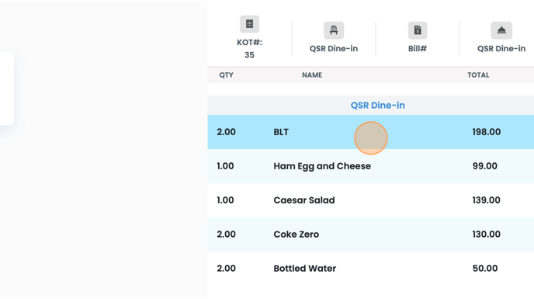
Task: Click the 198.00 total for BLT
Action: (487, 132)
